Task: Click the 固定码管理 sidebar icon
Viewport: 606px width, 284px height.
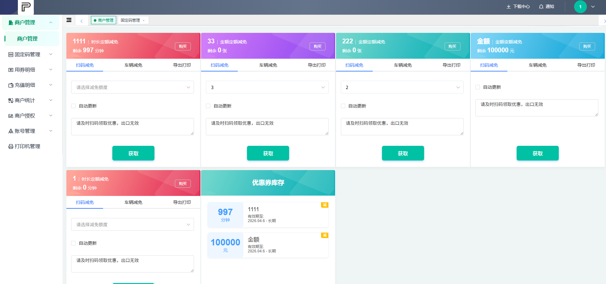Action: pyautogui.click(x=11, y=55)
